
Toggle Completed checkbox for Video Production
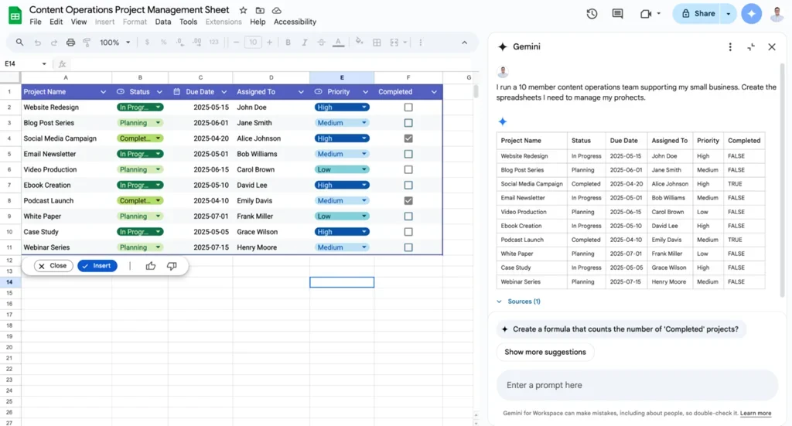408,169
